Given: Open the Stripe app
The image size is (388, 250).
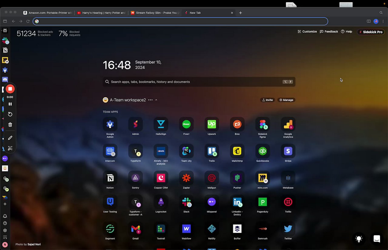Looking at the screenshot, I should point(288,151).
